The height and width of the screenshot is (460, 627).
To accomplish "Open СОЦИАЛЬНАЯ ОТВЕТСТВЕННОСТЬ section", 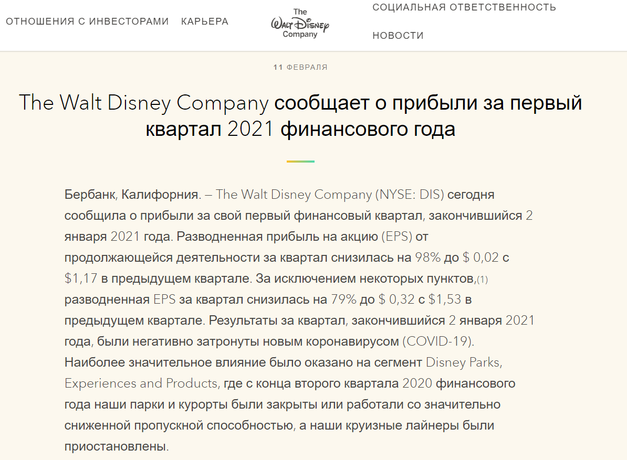I will pos(464,7).
